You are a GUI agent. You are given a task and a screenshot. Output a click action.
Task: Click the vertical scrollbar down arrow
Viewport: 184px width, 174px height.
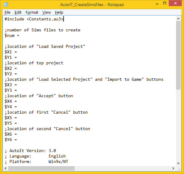click(x=178, y=163)
